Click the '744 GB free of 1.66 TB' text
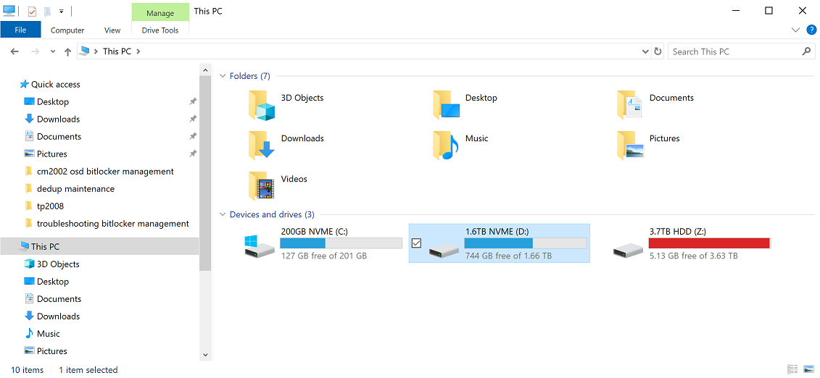 (508, 256)
